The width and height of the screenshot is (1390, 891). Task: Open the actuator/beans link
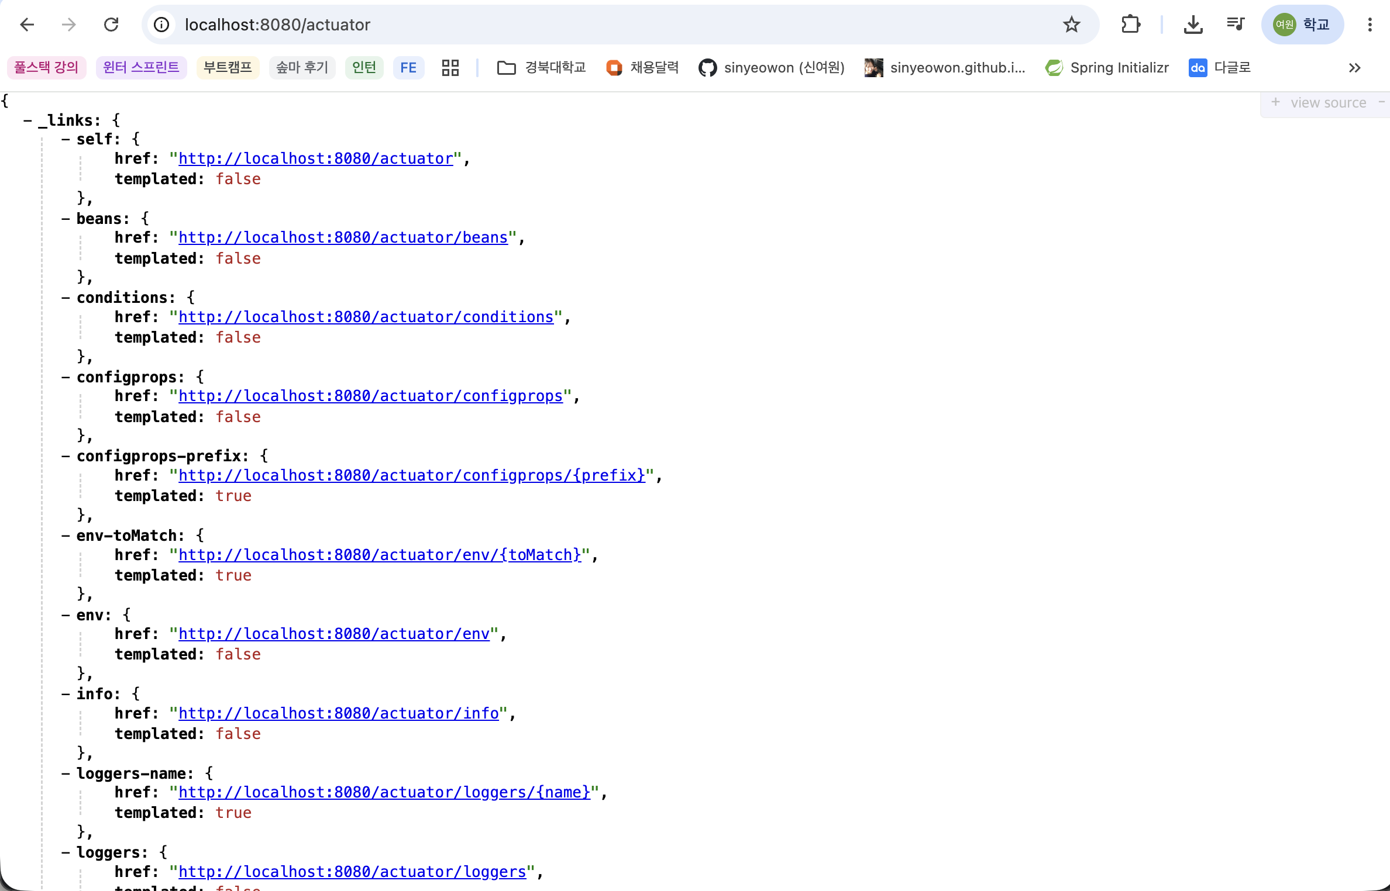coord(343,237)
